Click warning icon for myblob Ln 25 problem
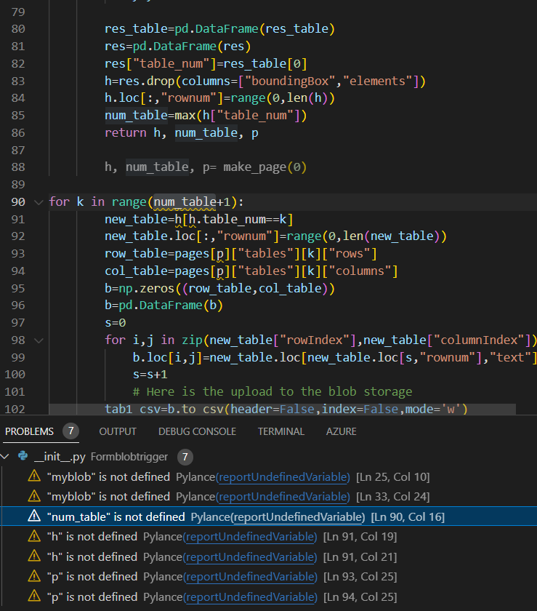537x611 pixels. coord(34,476)
